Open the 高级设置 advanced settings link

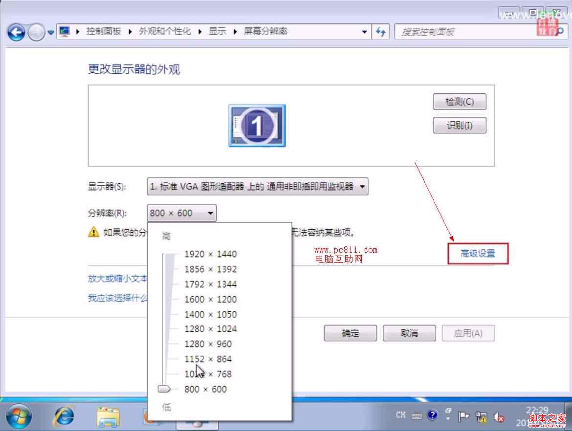click(x=477, y=253)
